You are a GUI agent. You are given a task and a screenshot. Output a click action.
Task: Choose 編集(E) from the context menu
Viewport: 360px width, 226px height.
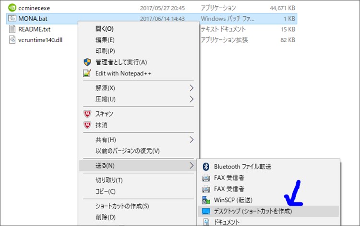click(105, 40)
